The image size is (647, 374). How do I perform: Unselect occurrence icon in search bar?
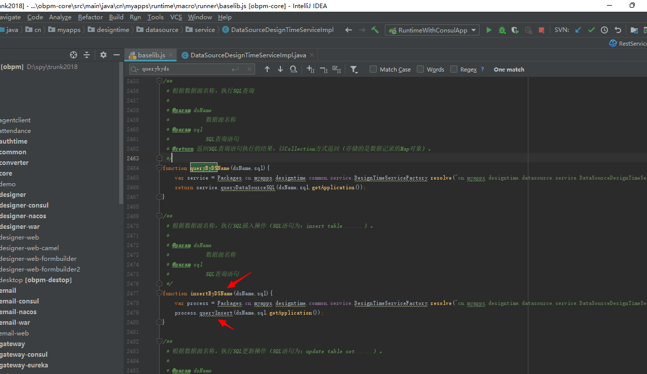pyautogui.click(x=323, y=69)
